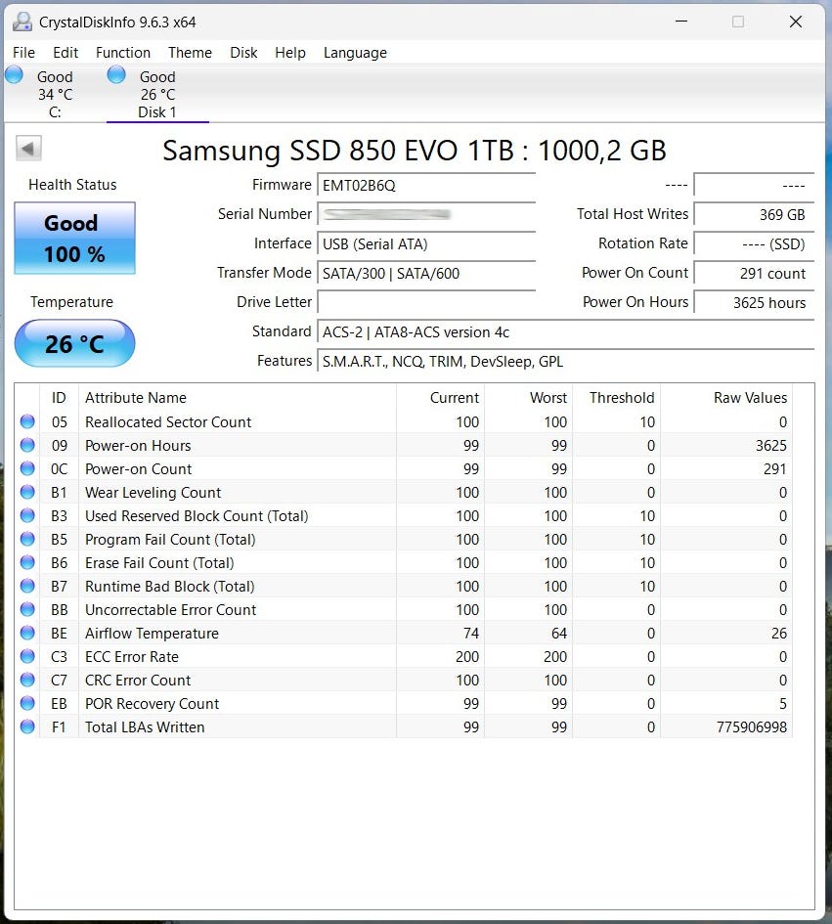The image size is (832, 924).
Task: Click the empty Drive Letter field
Action: click(x=426, y=302)
